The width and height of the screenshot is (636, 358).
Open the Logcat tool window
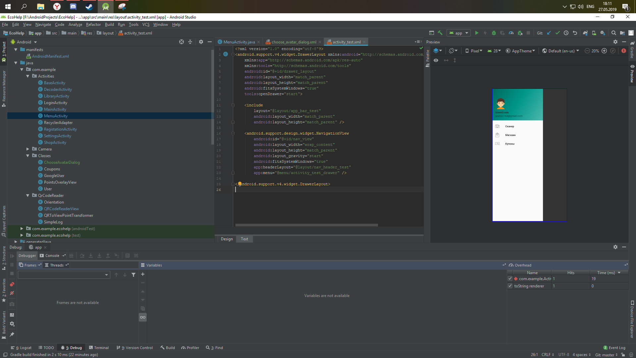(21, 348)
